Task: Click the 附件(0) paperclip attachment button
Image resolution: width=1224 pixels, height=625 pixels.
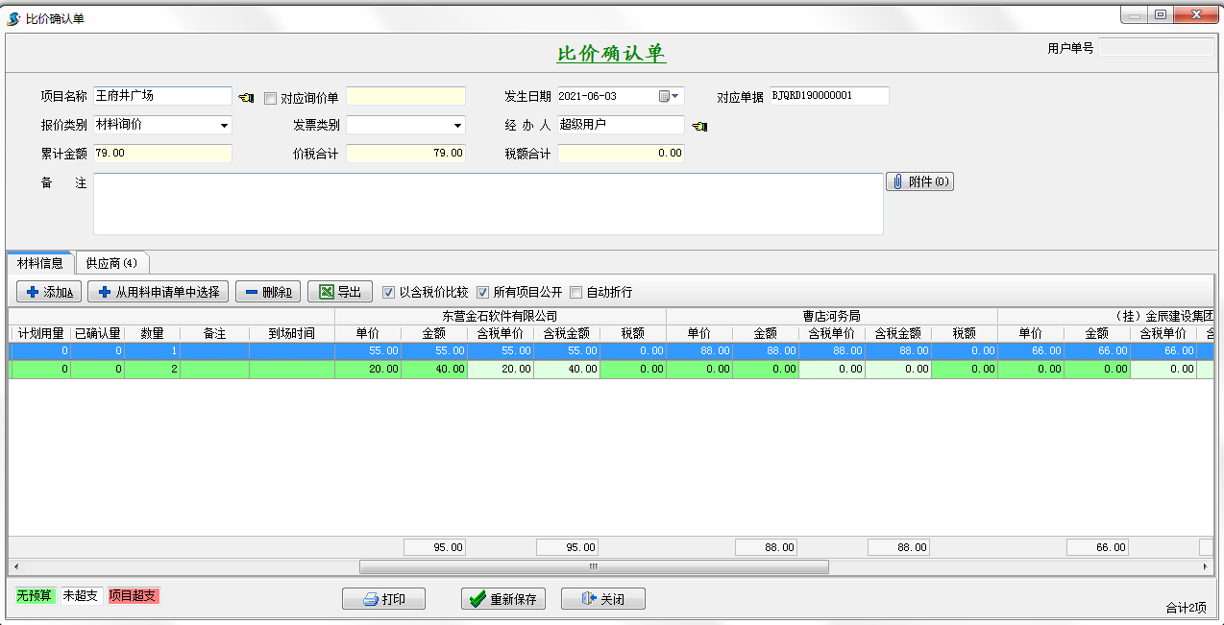Action: coord(919,181)
